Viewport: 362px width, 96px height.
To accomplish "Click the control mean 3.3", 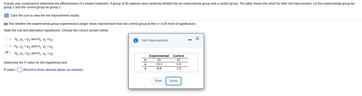I will [179, 64].
